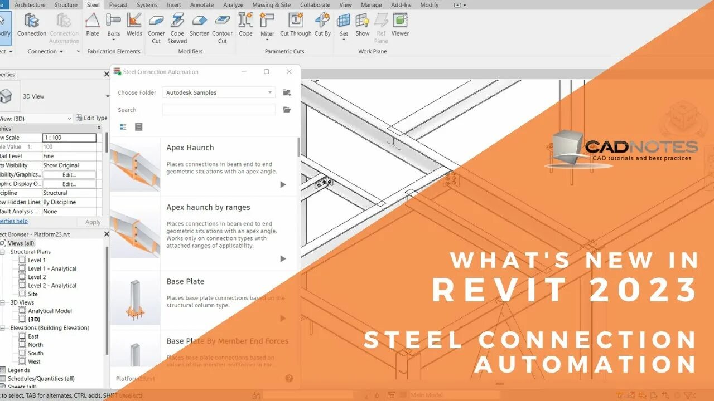Click the View Scale 1 : 100 field
714x401 pixels.
(x=69, y=138)
